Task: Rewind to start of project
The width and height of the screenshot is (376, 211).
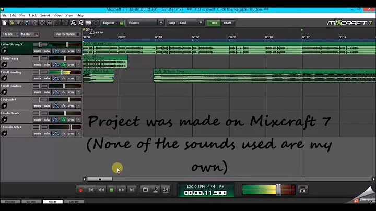Action: (x=91, y=190)
